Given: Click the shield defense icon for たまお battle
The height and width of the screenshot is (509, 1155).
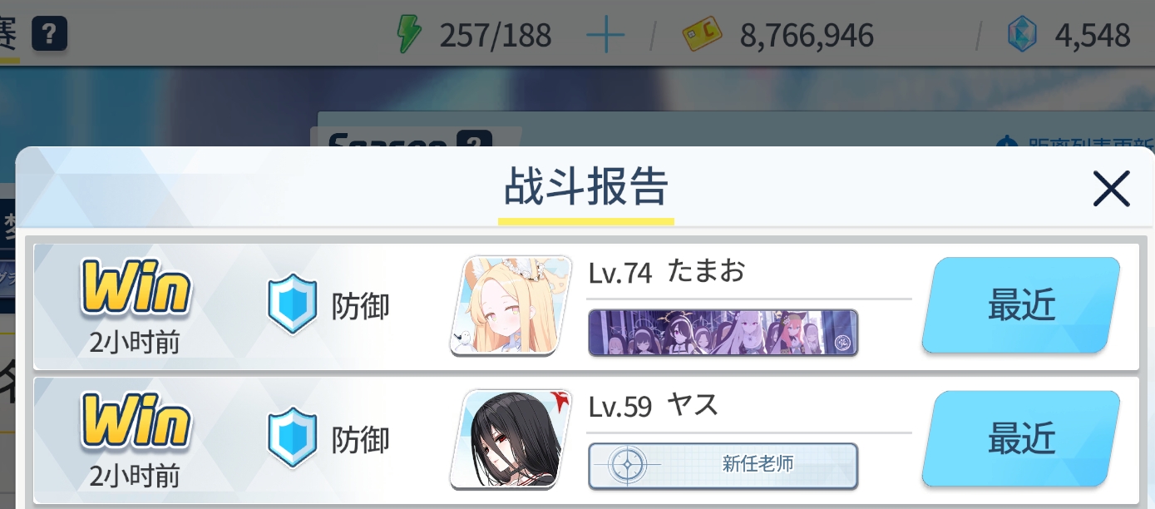Looking at the screenshot, I should [x=292, y=304].
